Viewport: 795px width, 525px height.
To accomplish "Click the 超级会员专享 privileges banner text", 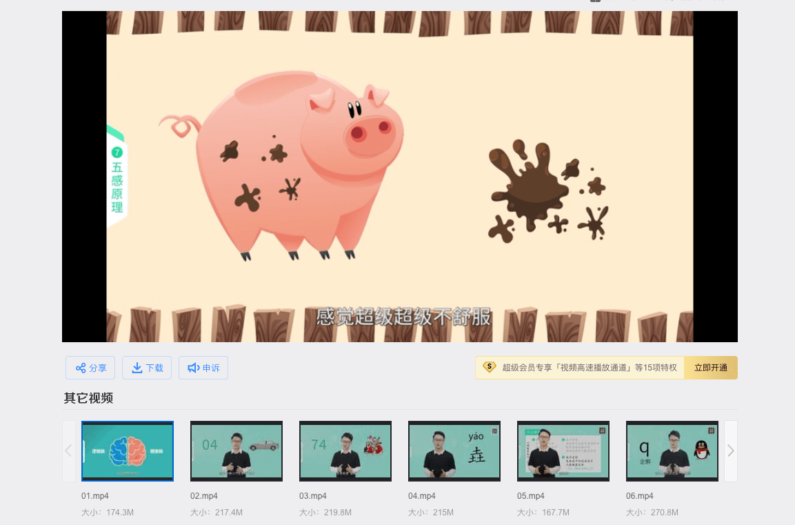I will point(589,368).
